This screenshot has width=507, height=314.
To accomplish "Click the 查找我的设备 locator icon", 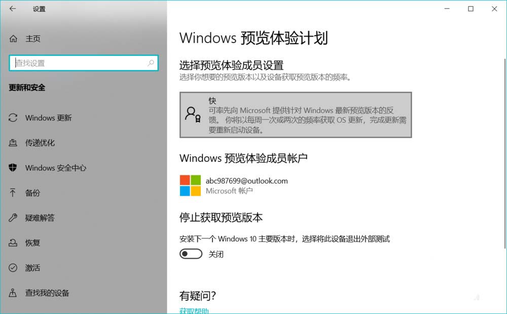I will 13,293.
